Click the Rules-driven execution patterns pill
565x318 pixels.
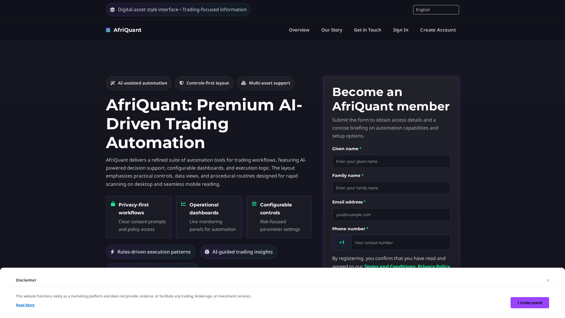point(150,252)
